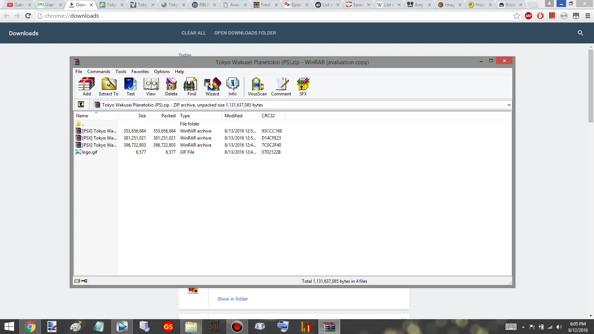Screen dimensions: 594x334
Task: Click the CRC32 value D14CFE23
Action: coord(271,138)
